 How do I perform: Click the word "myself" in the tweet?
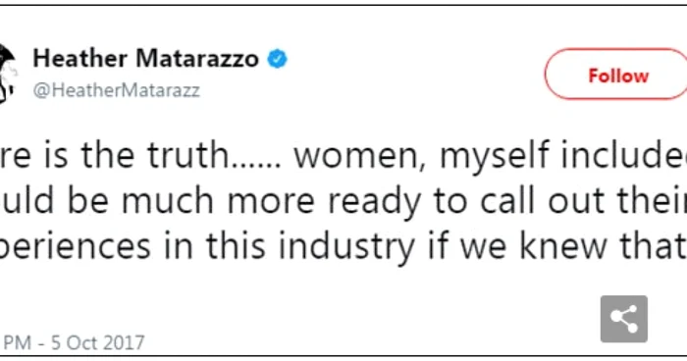[x=495, y=156]
